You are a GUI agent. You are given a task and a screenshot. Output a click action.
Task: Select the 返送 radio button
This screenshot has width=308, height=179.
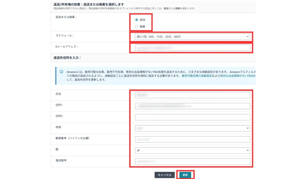(x=137, y=20)
